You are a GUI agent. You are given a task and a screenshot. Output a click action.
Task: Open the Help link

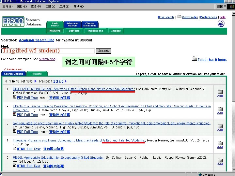point(222,17)
